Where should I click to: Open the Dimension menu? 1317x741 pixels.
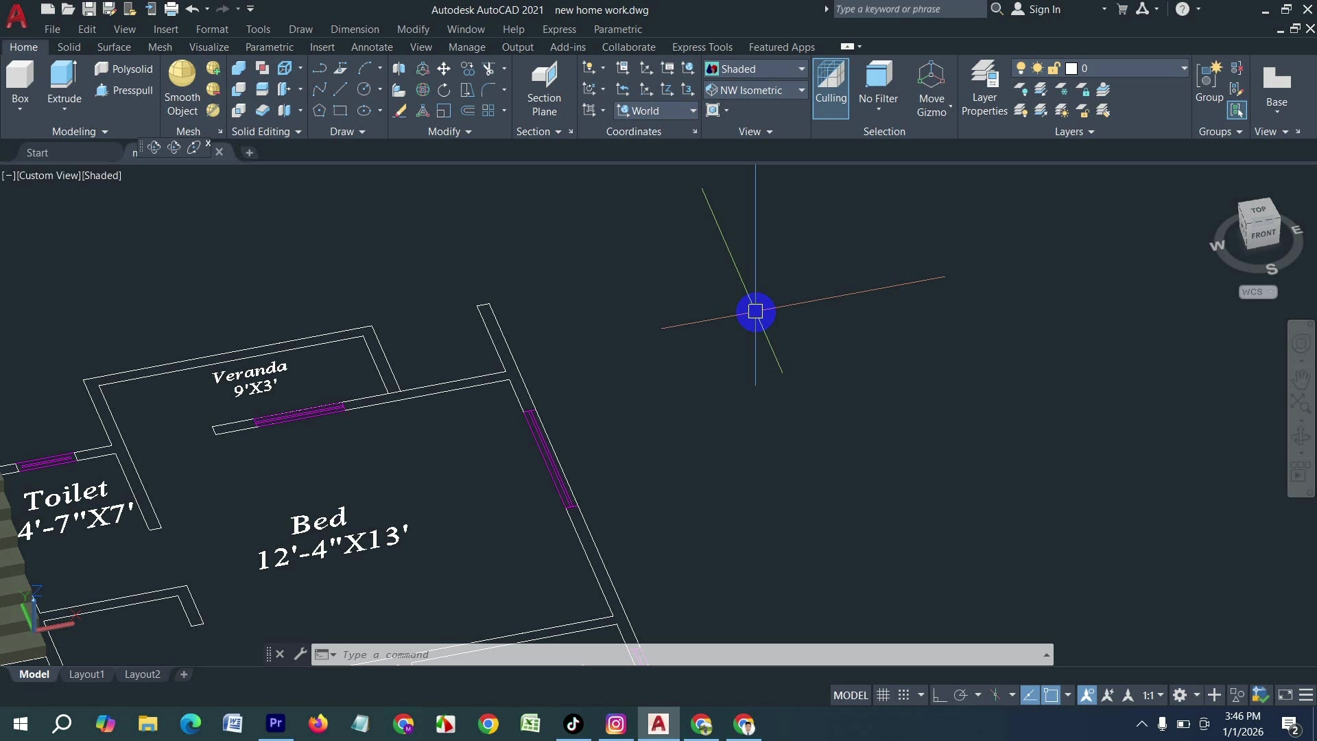pos(355,29)
